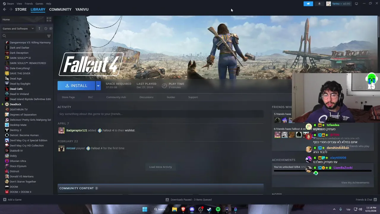Open the notifications bell
Image resolution: width=380 pixels, height=214 pixels.
[x=319, y=4]
